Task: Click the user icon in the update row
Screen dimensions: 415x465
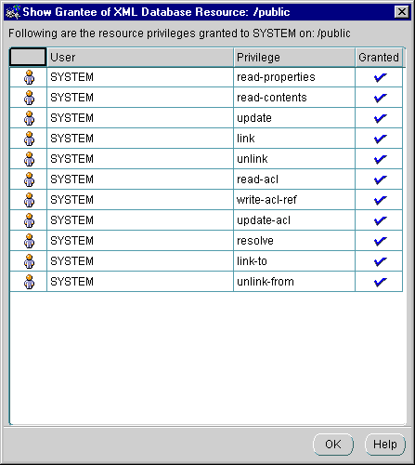Action: [29, 118]
